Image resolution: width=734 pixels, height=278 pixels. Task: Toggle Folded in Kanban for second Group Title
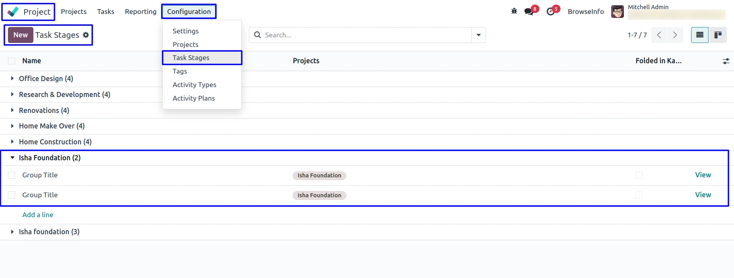(x=639, y=195)
